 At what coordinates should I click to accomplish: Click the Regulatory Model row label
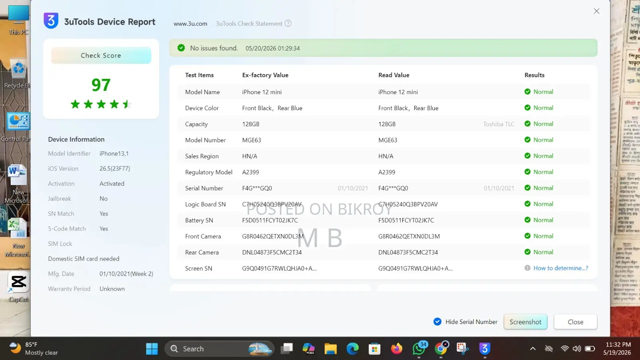pyautogui.click(x=209, y=172)
